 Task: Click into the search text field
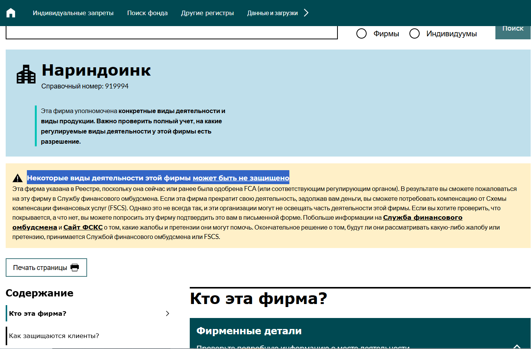click(x=172, y=33)
